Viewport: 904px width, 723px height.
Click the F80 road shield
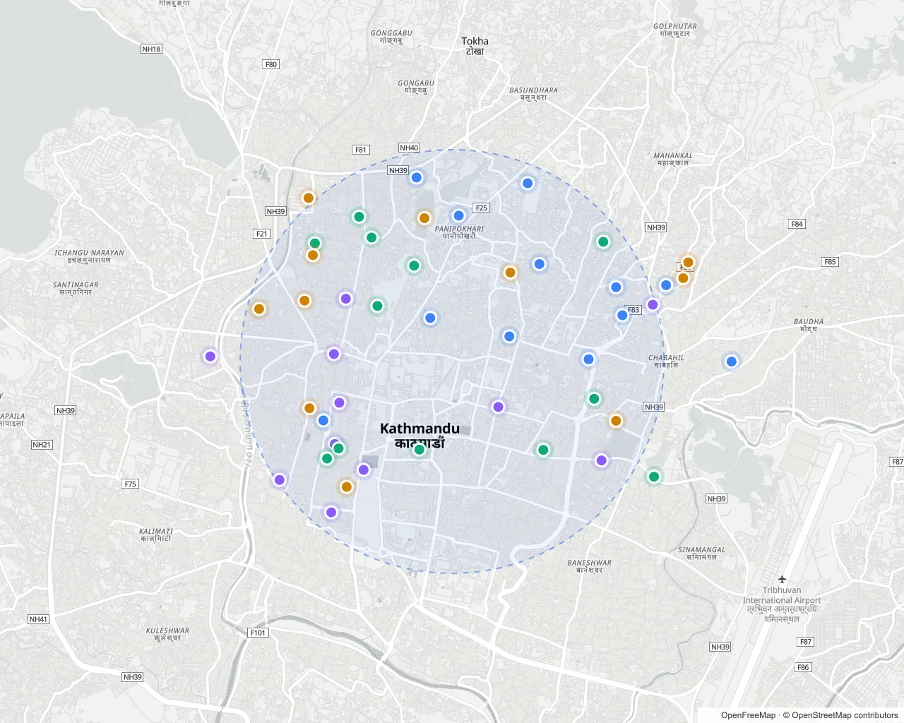(x=271, y=64)
